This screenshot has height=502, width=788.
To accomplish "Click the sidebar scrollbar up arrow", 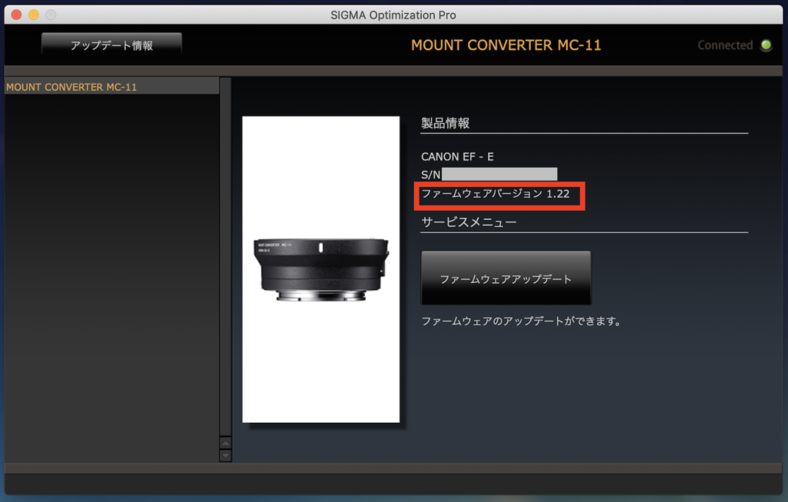I will [x=225, y=444].
